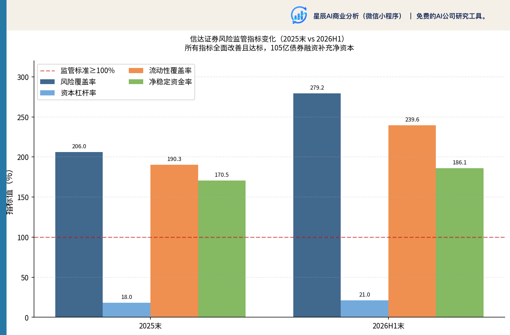Click the 2026H1末 x-axis label

tap(388, 326)
